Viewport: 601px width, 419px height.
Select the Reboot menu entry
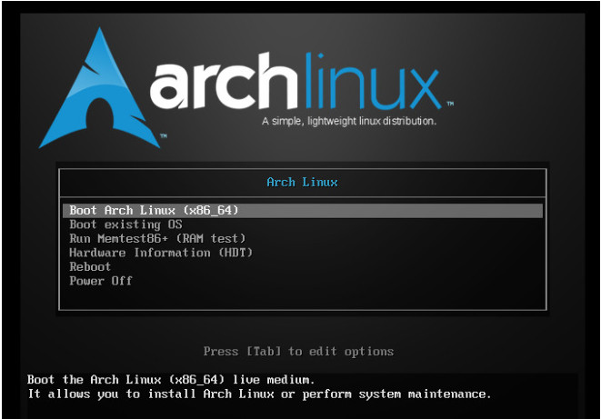(90, 266)
